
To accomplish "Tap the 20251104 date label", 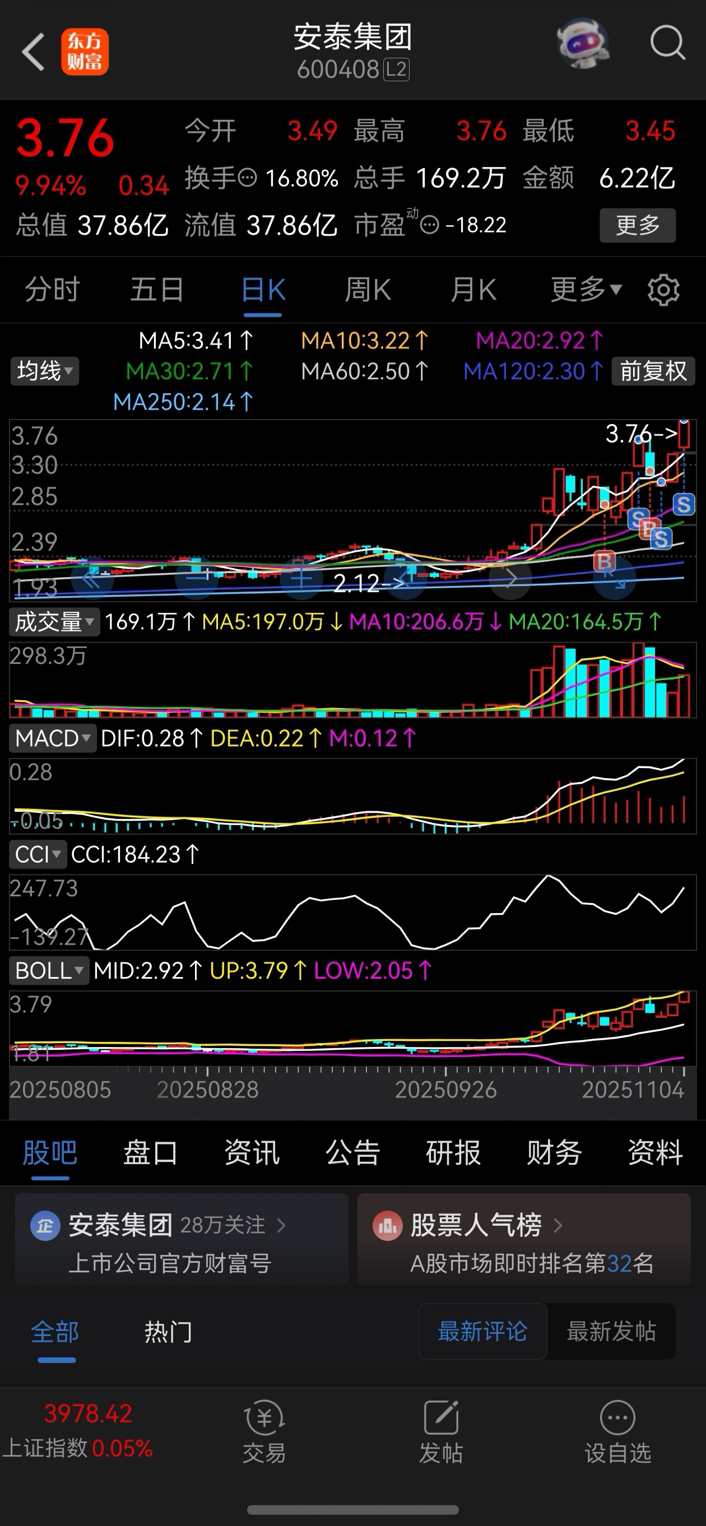I will pyautogui.click(x=633, y=1090).
